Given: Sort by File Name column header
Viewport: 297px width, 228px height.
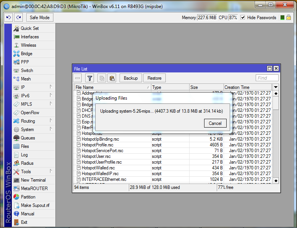Looking at the screenshot, I should pos(112,87).
